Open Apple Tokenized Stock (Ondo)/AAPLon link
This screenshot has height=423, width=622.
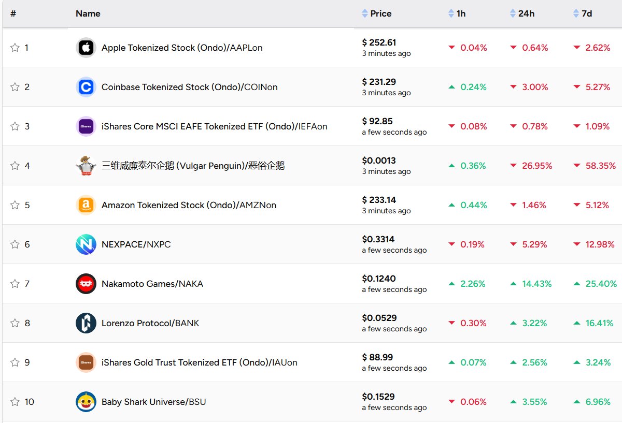182,48
